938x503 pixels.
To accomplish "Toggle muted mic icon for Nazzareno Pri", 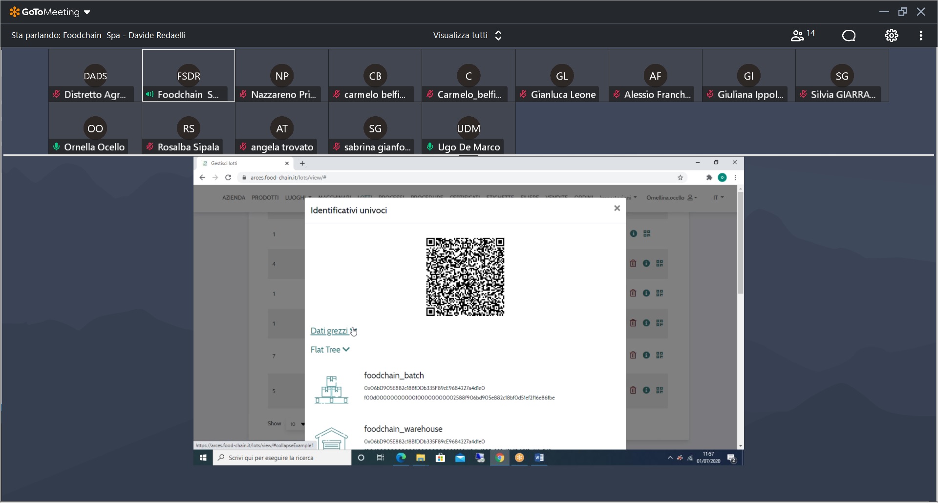I will pos(243,94).
